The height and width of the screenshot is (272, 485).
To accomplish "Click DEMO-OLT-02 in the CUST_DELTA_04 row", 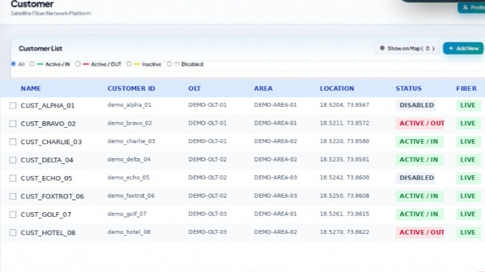I will pos(207,160).
